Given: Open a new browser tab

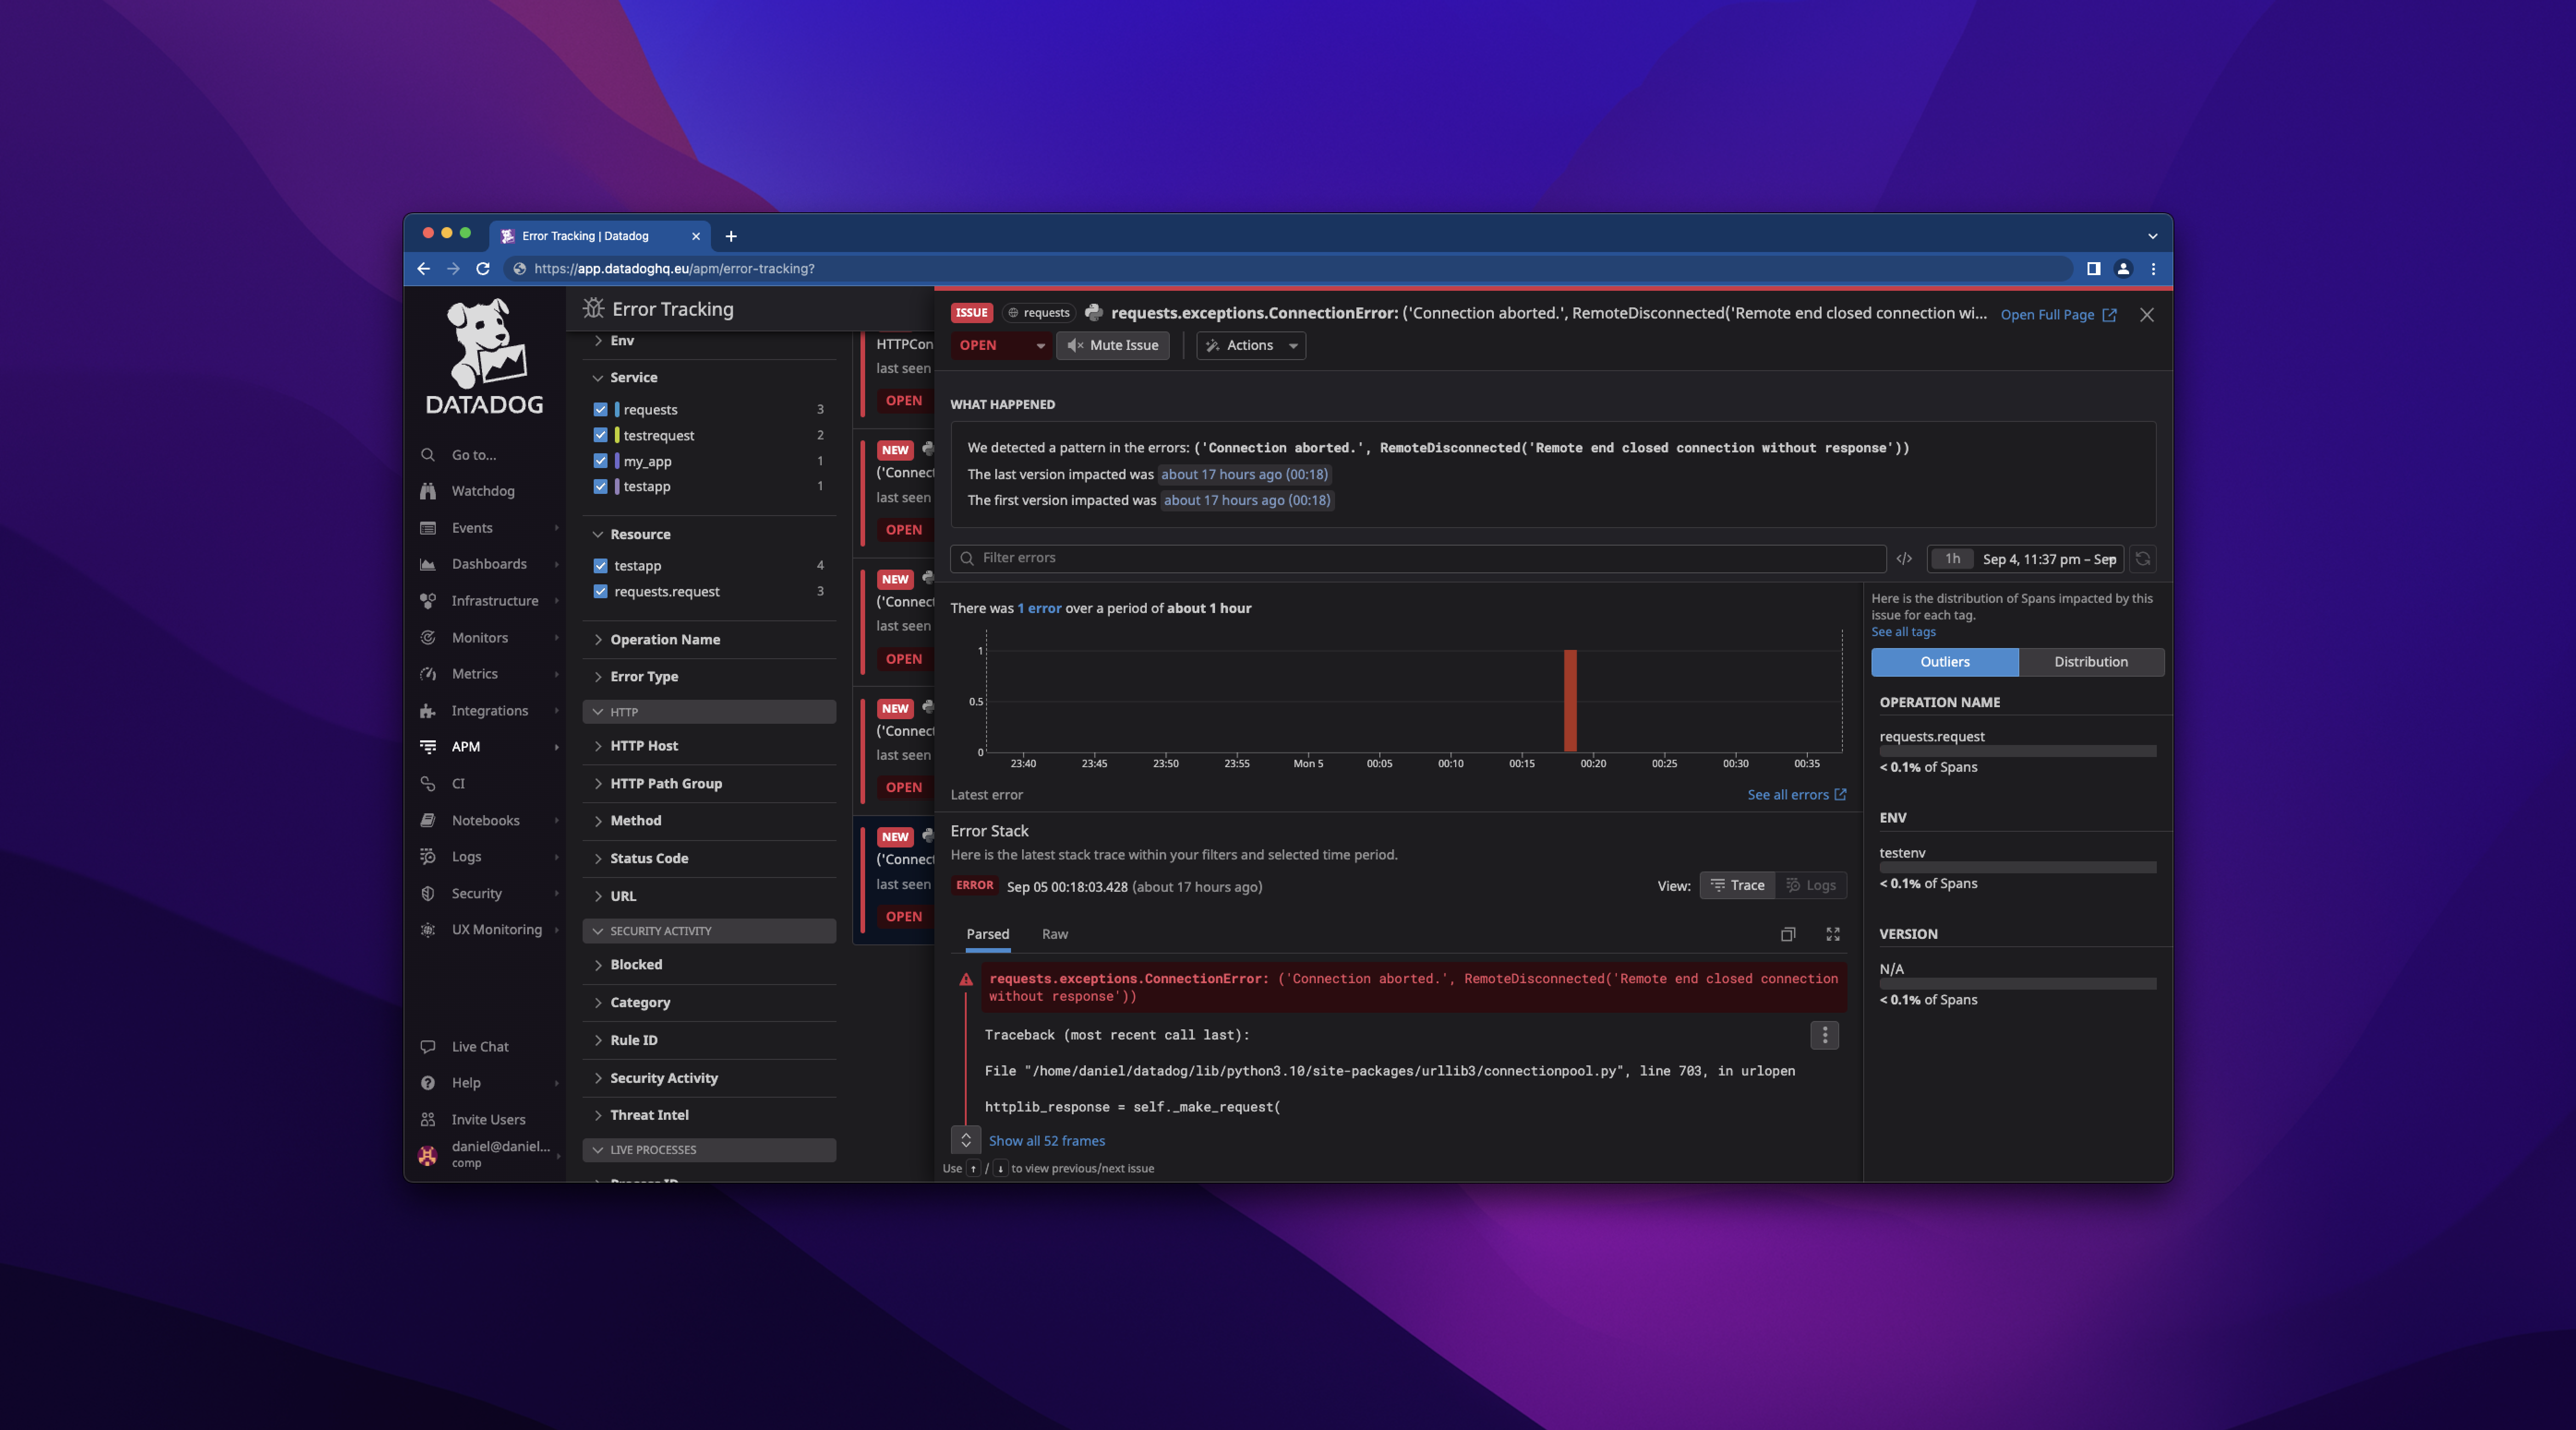Looking at the screenshot, I should click(x=731, y=237).
